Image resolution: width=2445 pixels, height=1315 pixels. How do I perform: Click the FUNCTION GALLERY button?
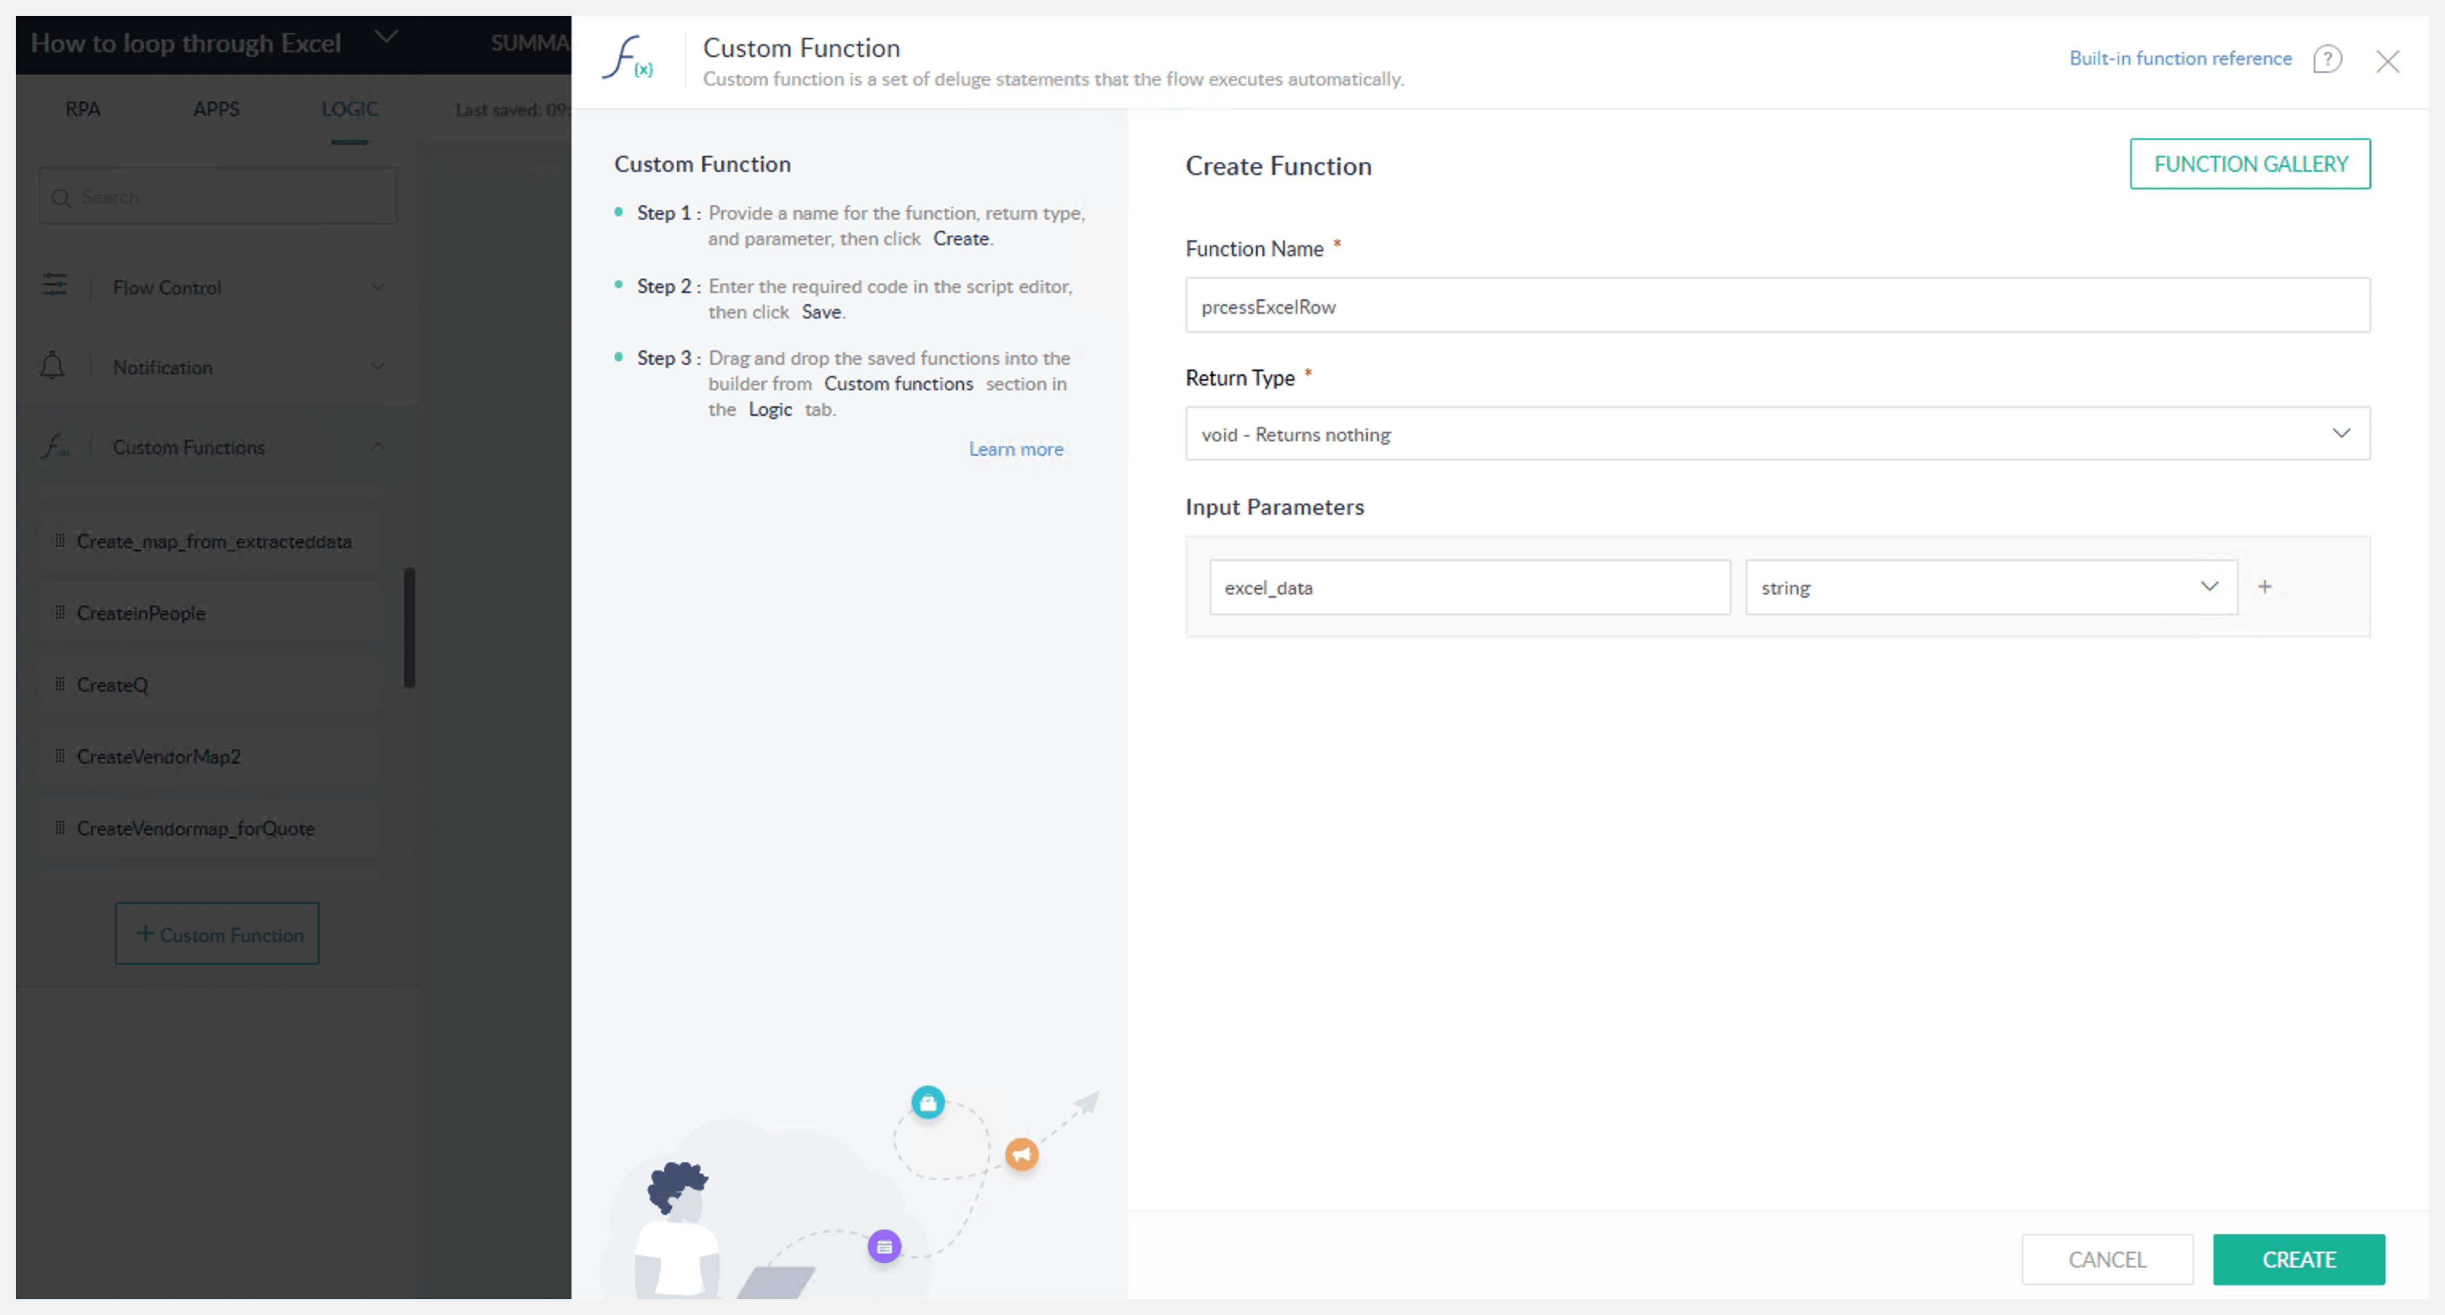[x=2249, y=164]
